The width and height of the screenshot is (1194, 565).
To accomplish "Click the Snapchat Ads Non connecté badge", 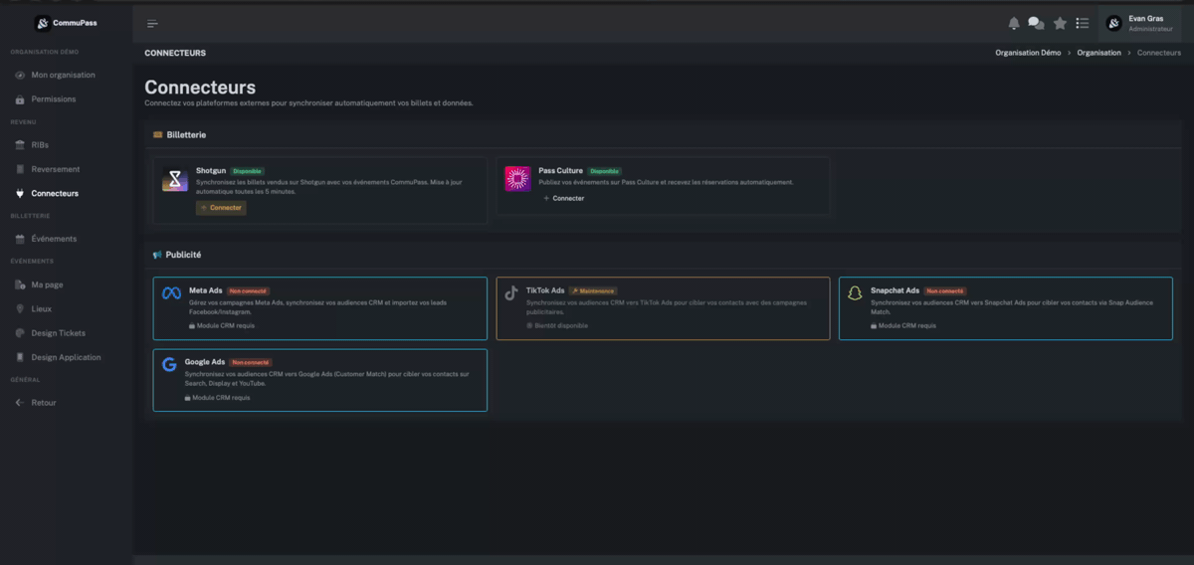I will point(945,291).
